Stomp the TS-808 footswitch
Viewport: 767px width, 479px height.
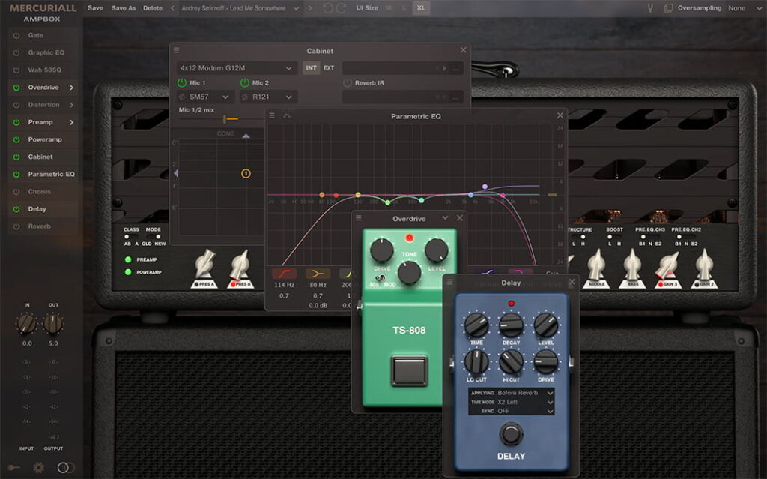(x=410, y=371)
